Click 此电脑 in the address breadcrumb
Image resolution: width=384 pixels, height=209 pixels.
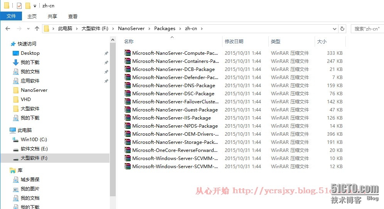[x=65, y=29]
